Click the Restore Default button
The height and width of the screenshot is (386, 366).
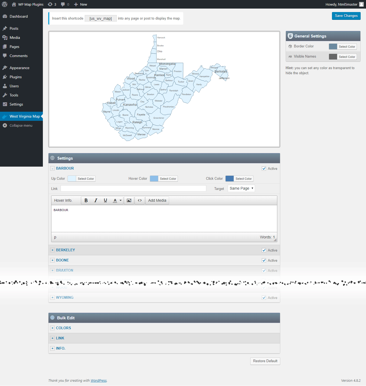(x=265, y=361)
